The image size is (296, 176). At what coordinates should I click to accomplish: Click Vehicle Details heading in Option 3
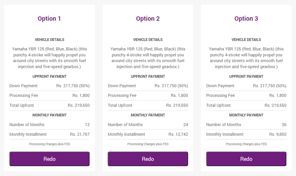coord(246,40)
